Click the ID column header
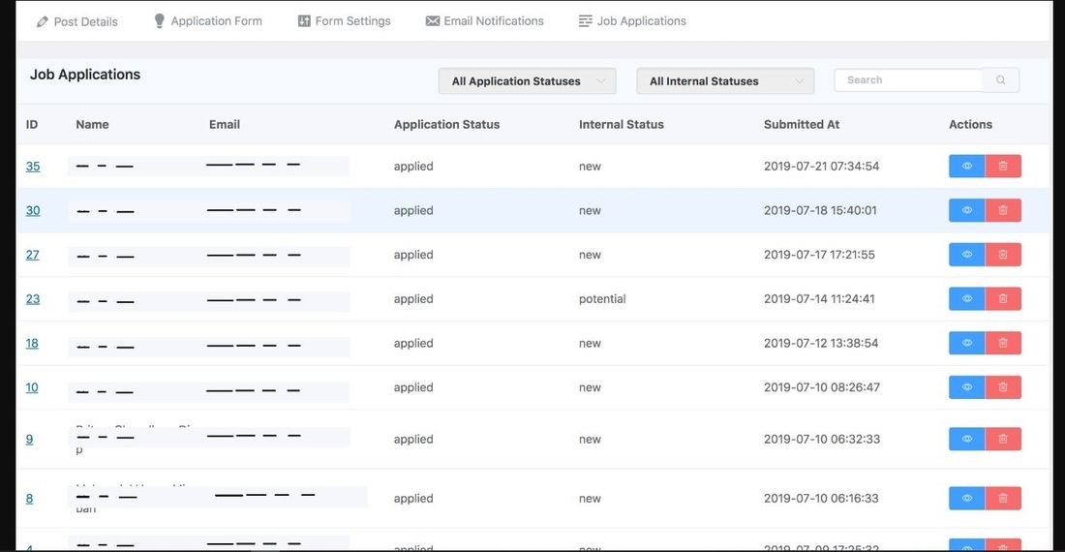Image resolution: width=1065 pixels, height=552 pixels. click(32, 124)
